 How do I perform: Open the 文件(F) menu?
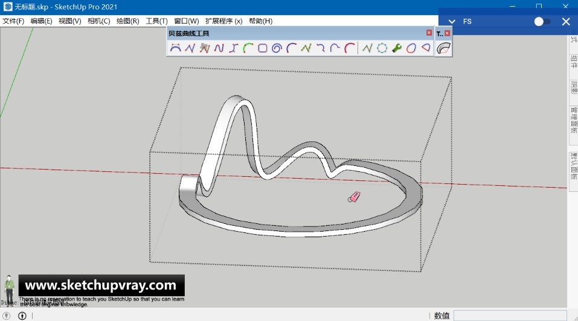(x=13, y=21)
